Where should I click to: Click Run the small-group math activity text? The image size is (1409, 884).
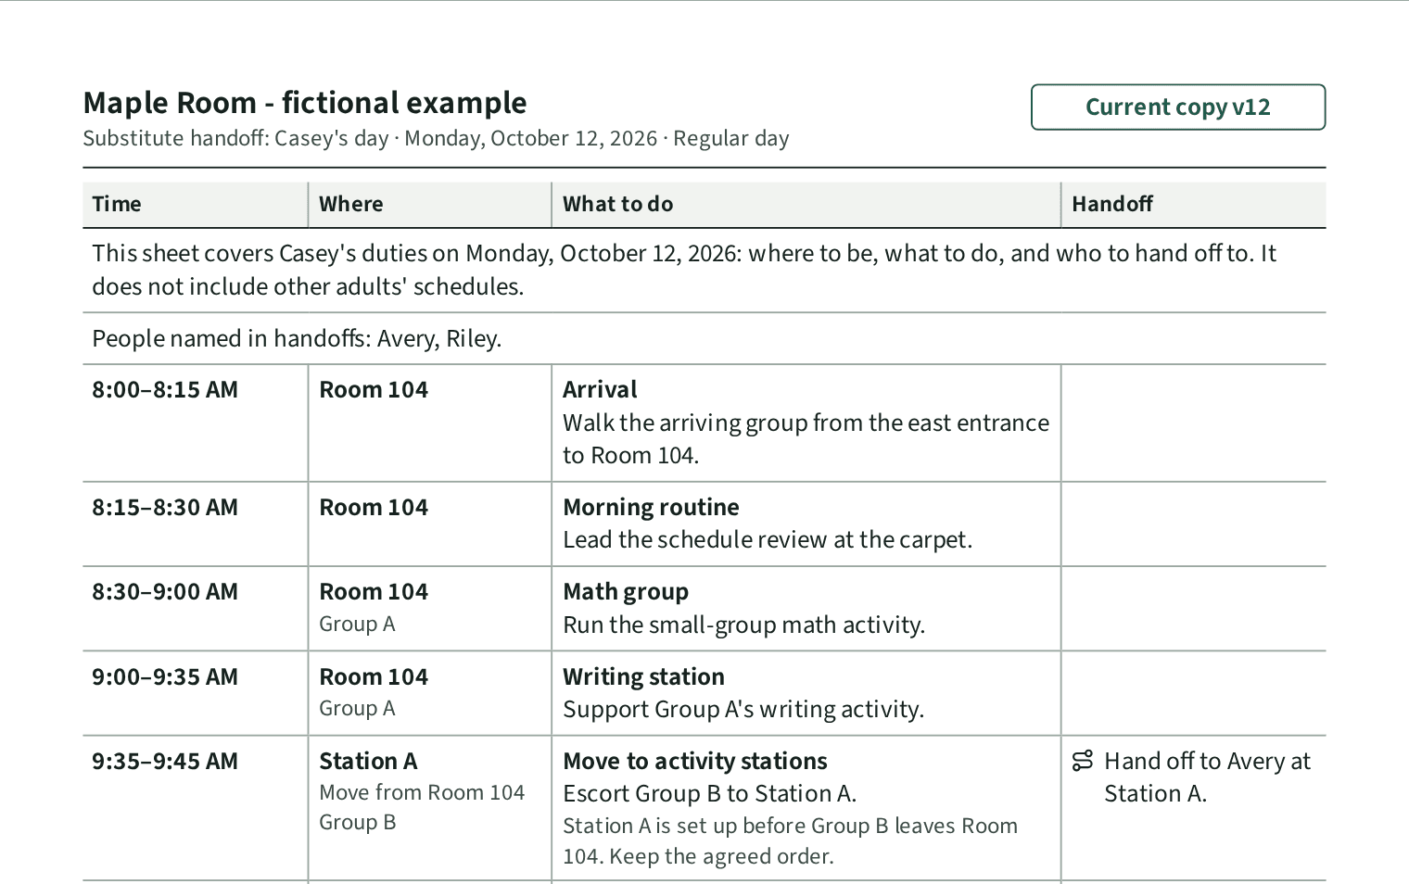point(743,625)
